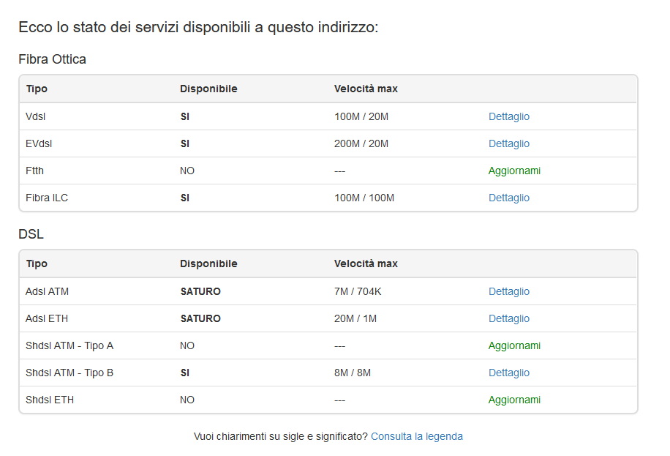The image size is (670, 456).
Task: Click the Tipo header in Fibra Ottica table
Action: point(37,89)
